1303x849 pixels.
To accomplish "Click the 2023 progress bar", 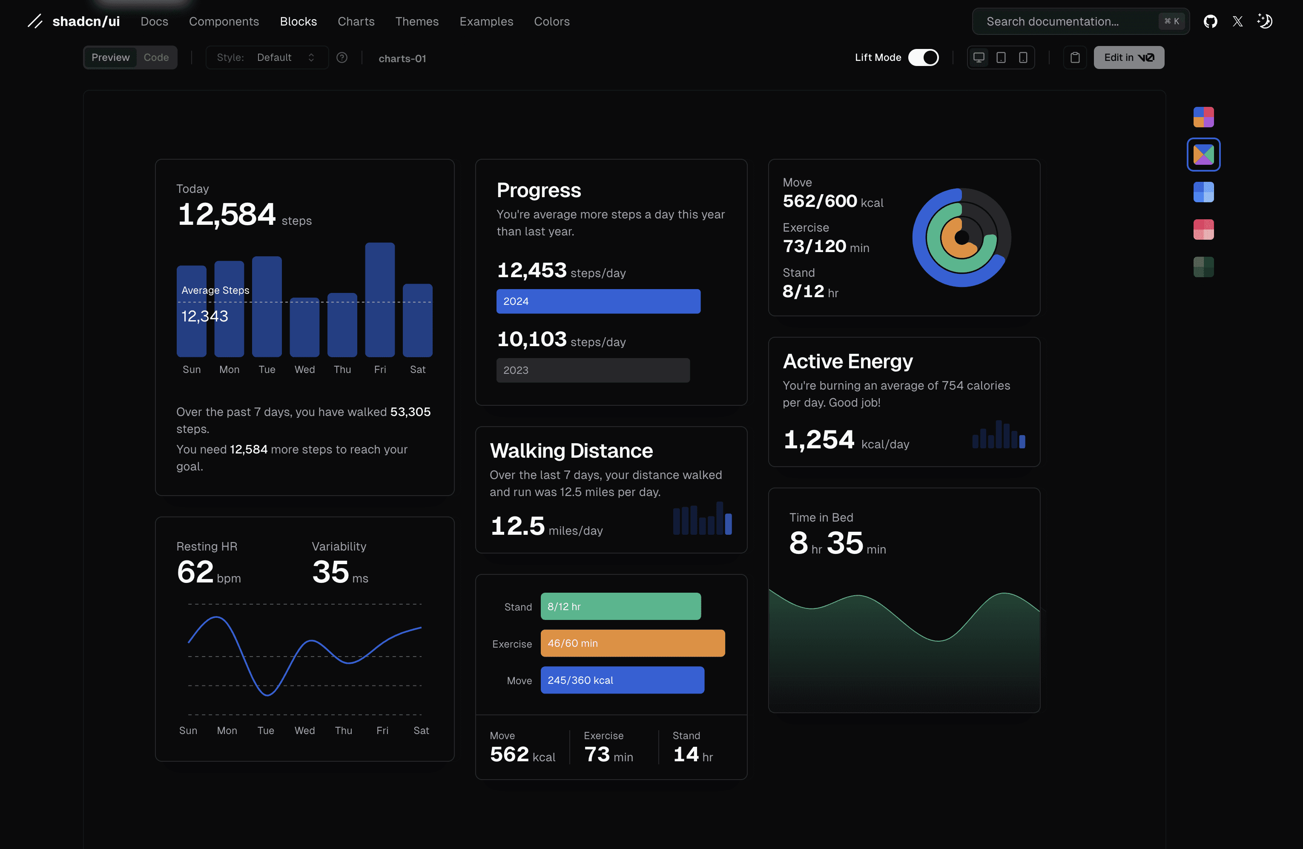I will point(593,370).
